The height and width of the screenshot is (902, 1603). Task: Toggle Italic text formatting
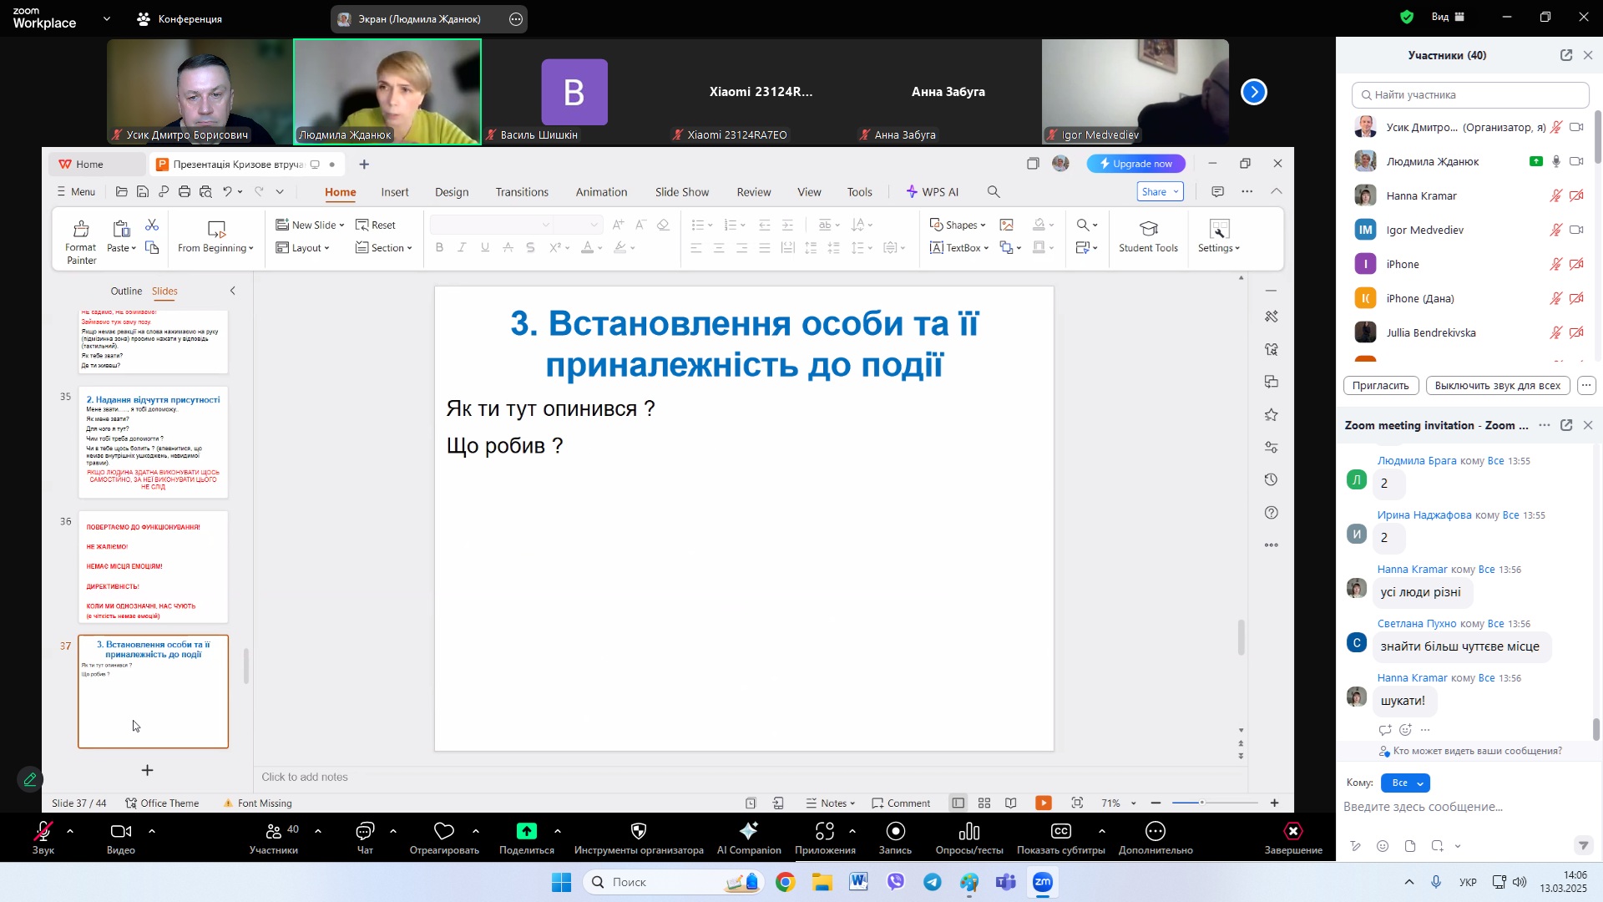[x=462, y=248]
